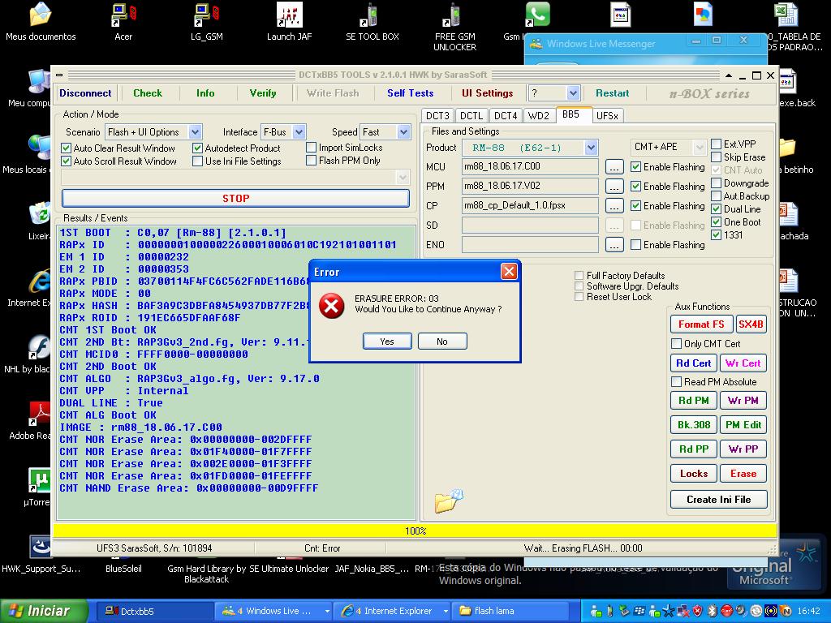Click the Format FS button

pyautogui.click(x=701, y=324)
